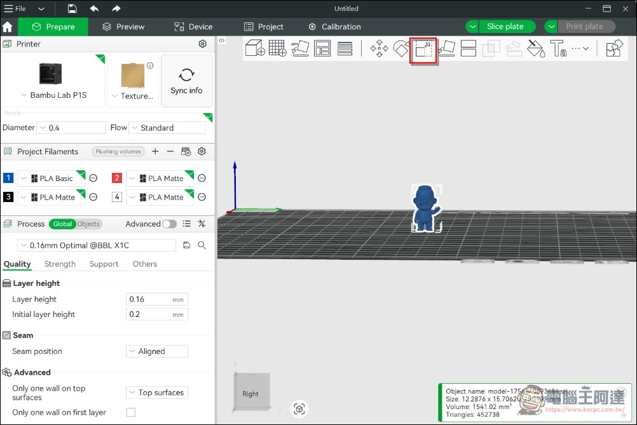The image size is (637, 425).
Task: Select the Supports painting tool
Action: pos(514,48)
